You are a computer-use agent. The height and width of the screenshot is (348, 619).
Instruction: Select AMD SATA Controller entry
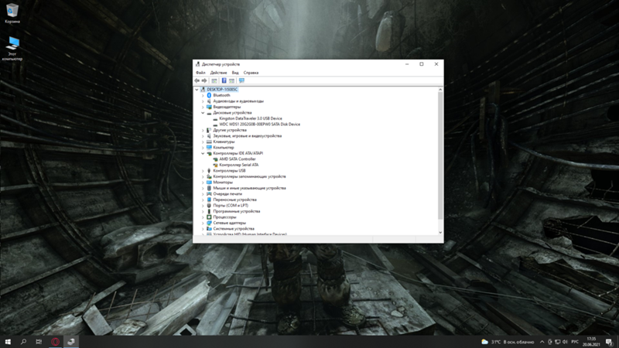click(x=238, y=159)
